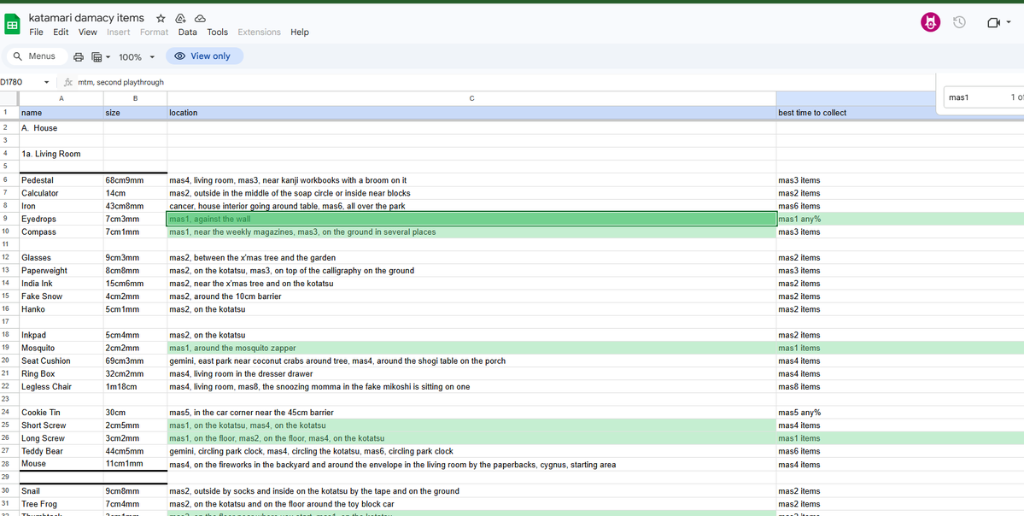Click the '43cm8mm' size cell
The image size is (1024, 516).
(135, 206)
